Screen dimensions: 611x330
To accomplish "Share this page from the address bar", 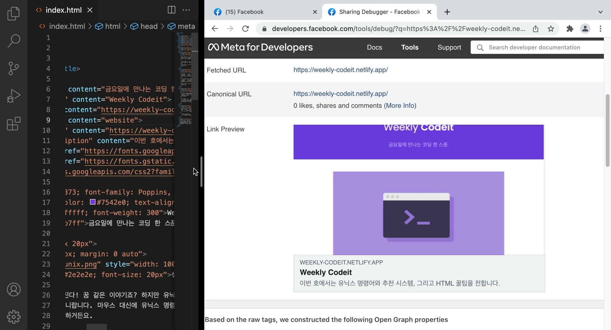I will pyautogui.click(x=536, y=29).
